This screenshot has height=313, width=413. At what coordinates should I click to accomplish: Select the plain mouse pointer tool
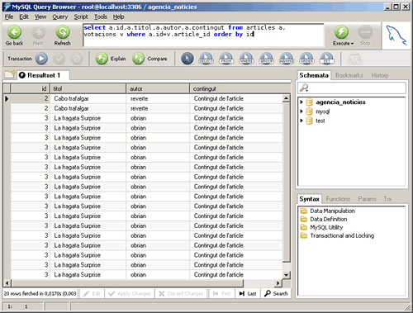point(188,59)
